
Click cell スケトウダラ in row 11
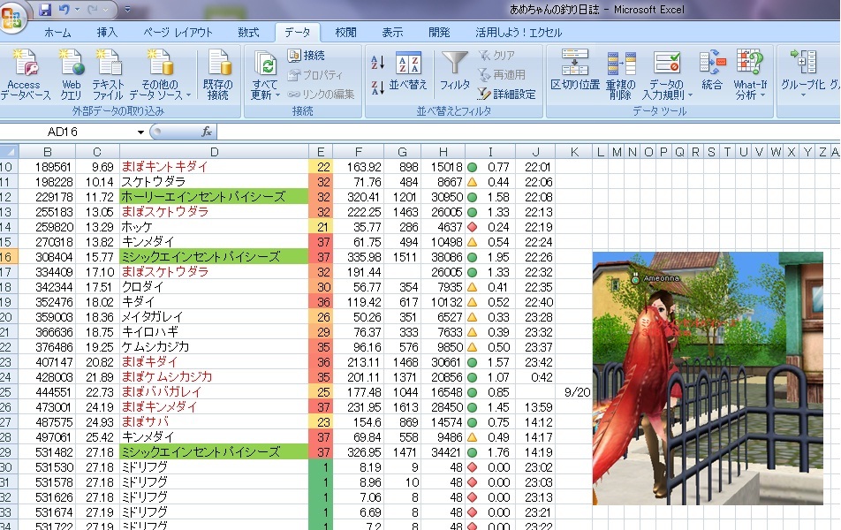(214, 182)
